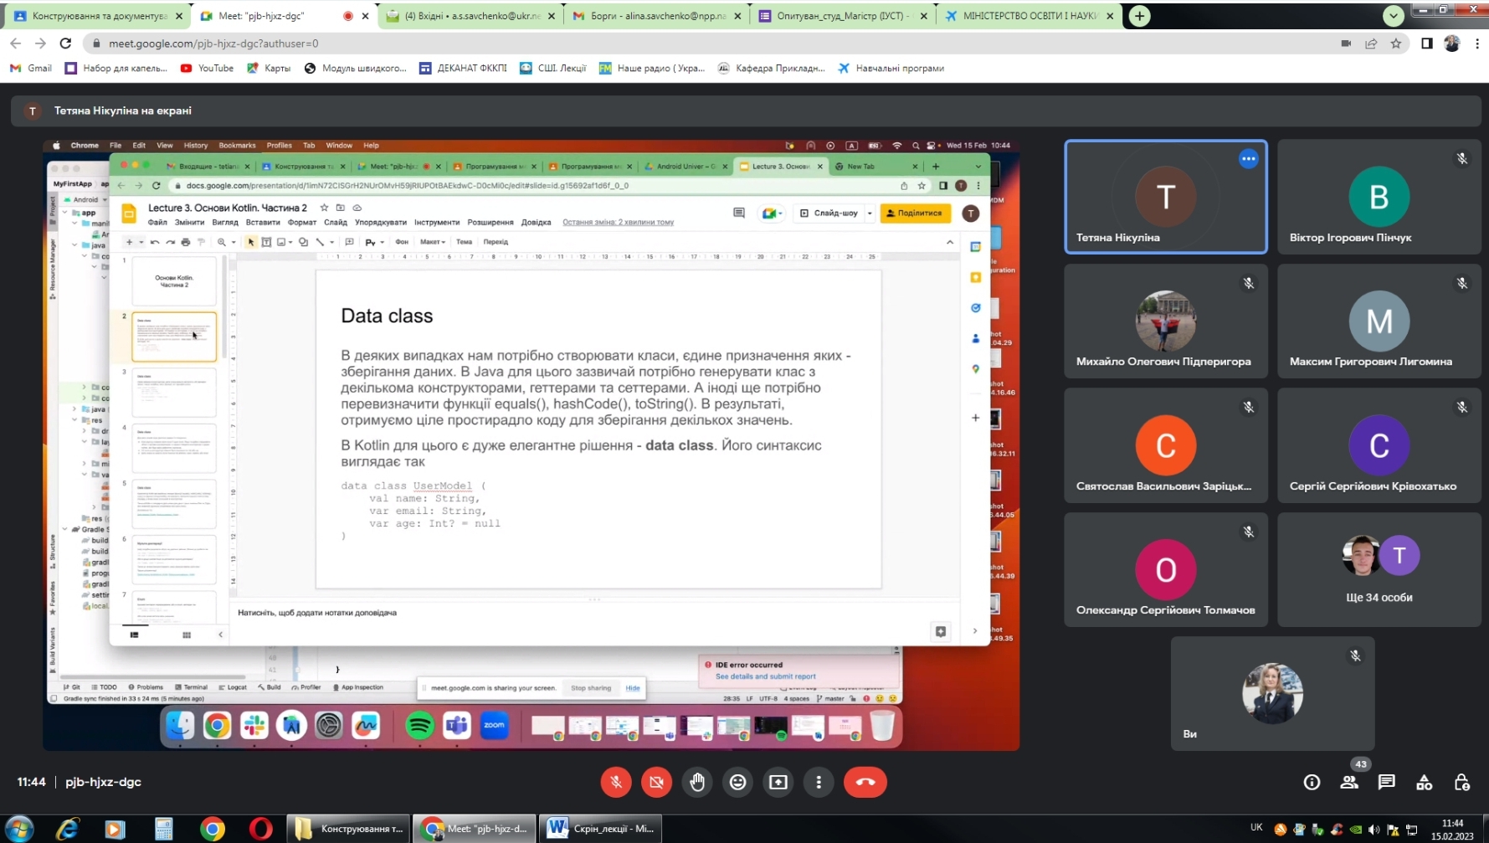Click Stop sharing in shared screen bar
Viewport: 1489px width, 843px height.
point(591,688)
